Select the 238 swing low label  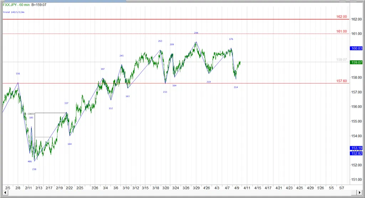pos(34,169)
